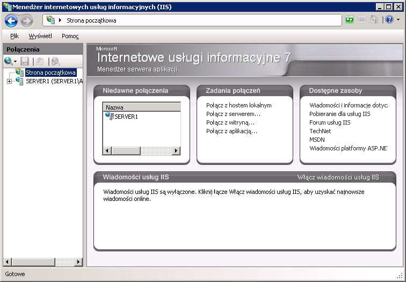Click the Gotowe status bar text
This screenshot has width=406, height=282.
pos(15,274)
